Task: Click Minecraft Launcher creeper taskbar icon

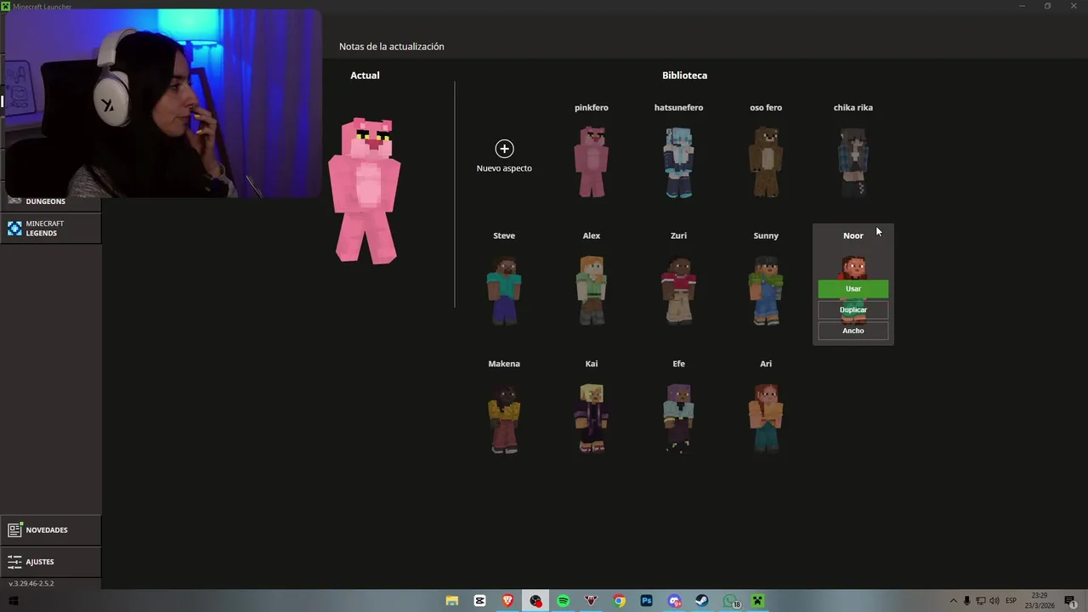Action: click(757, 601)
